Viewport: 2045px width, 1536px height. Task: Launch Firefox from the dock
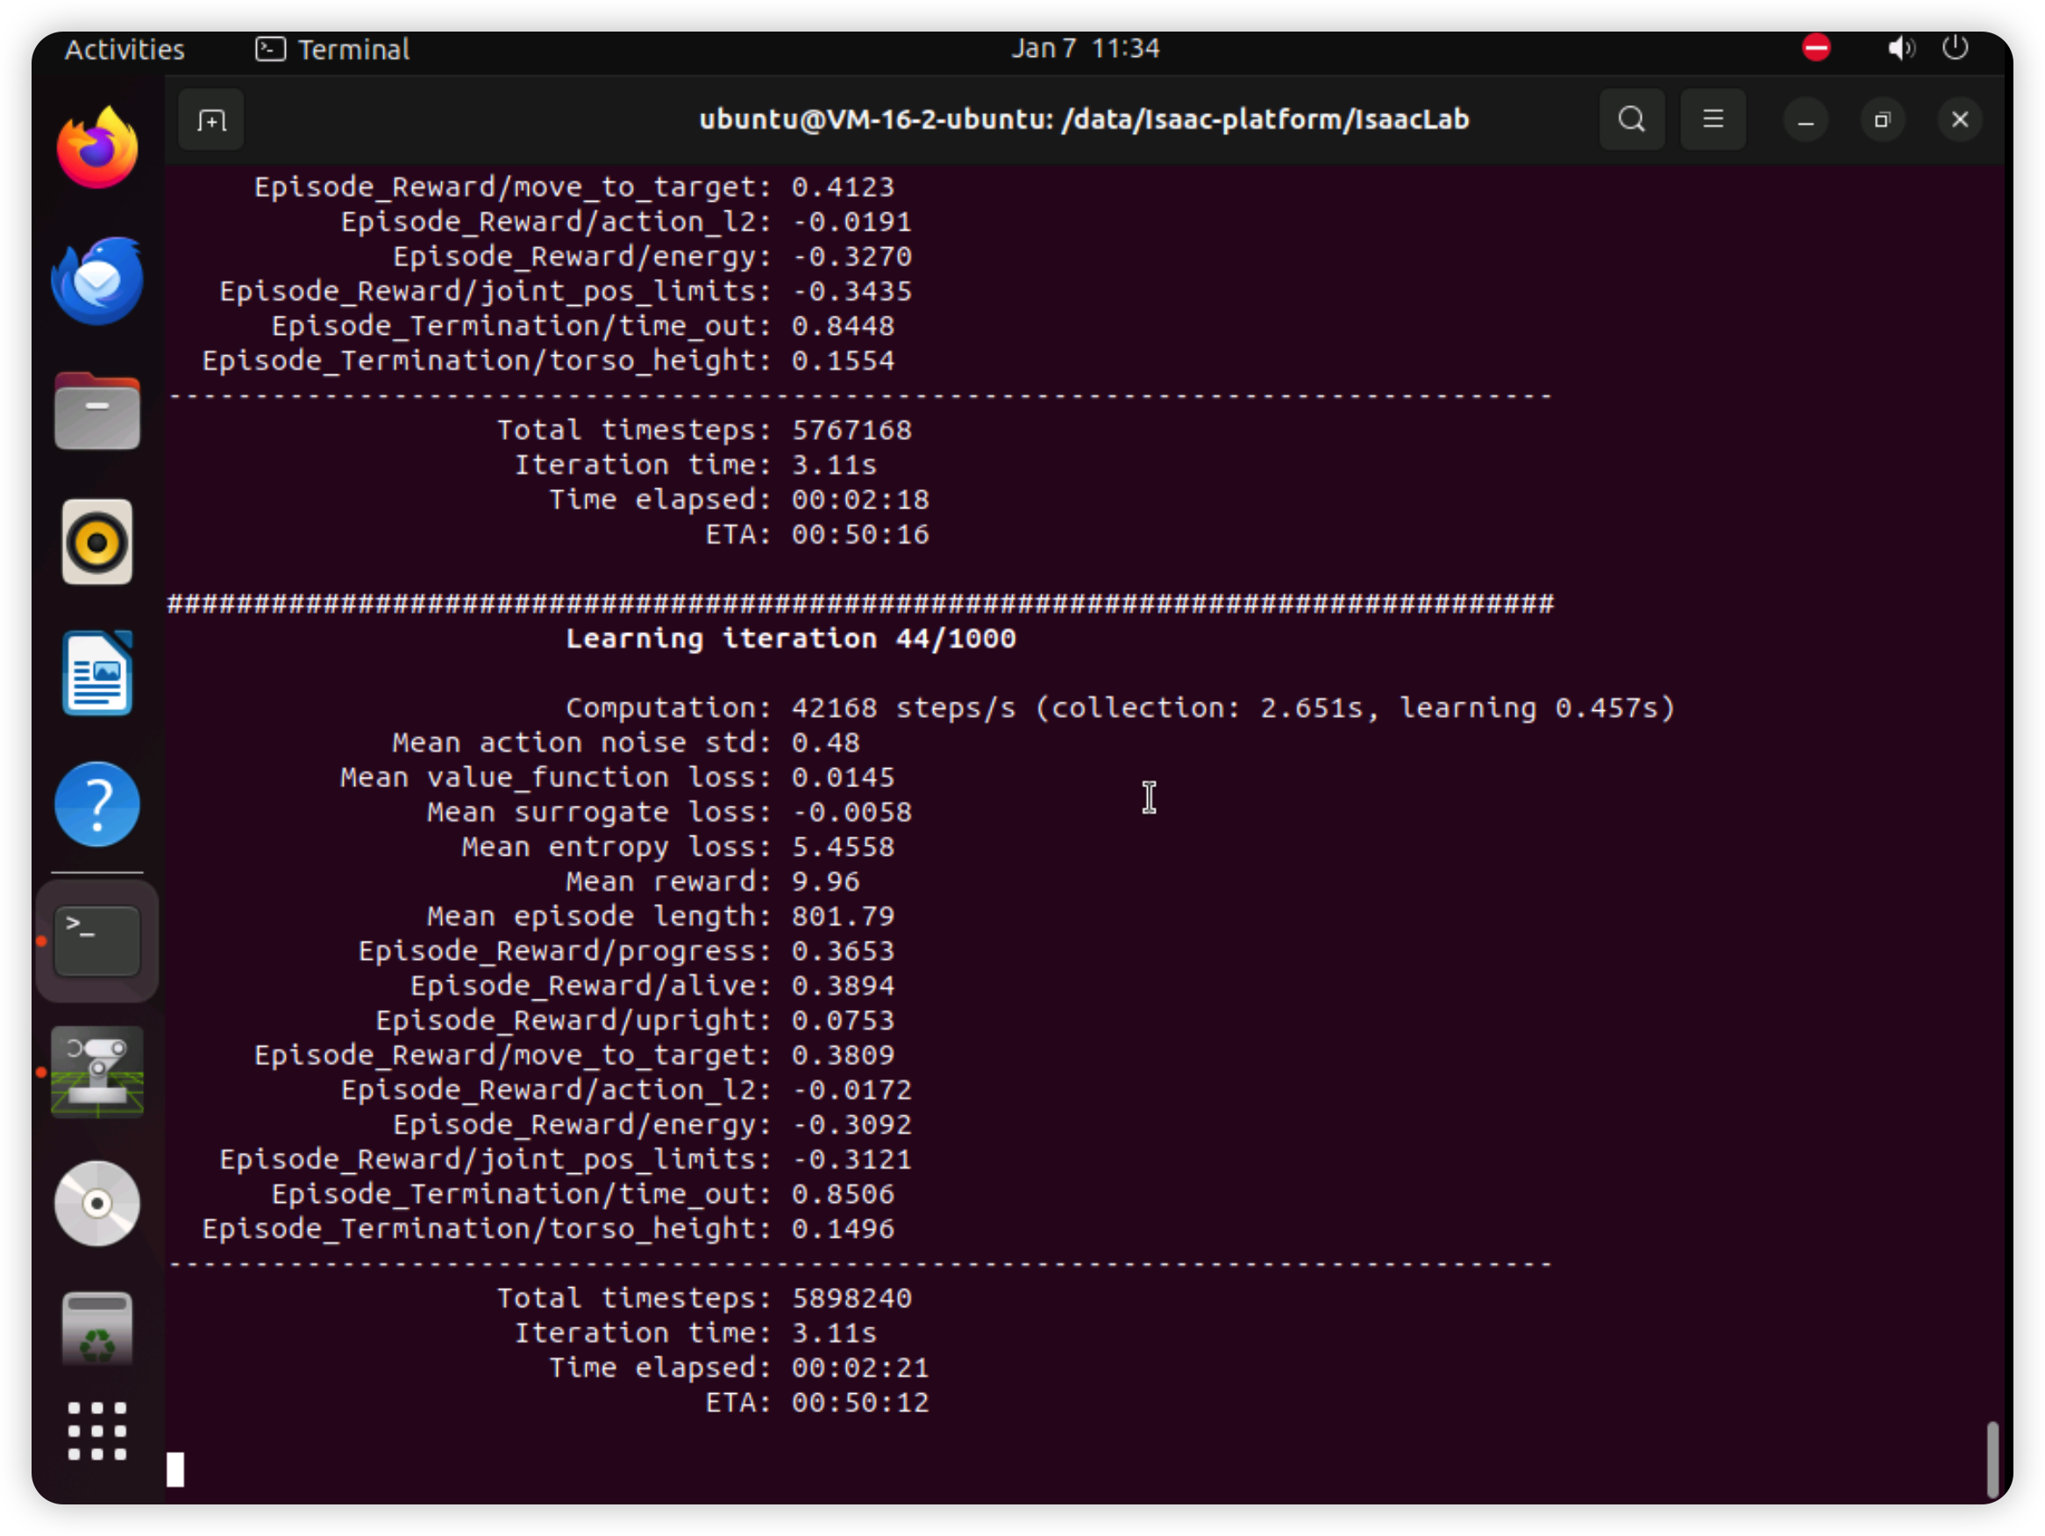click(97, 148)
